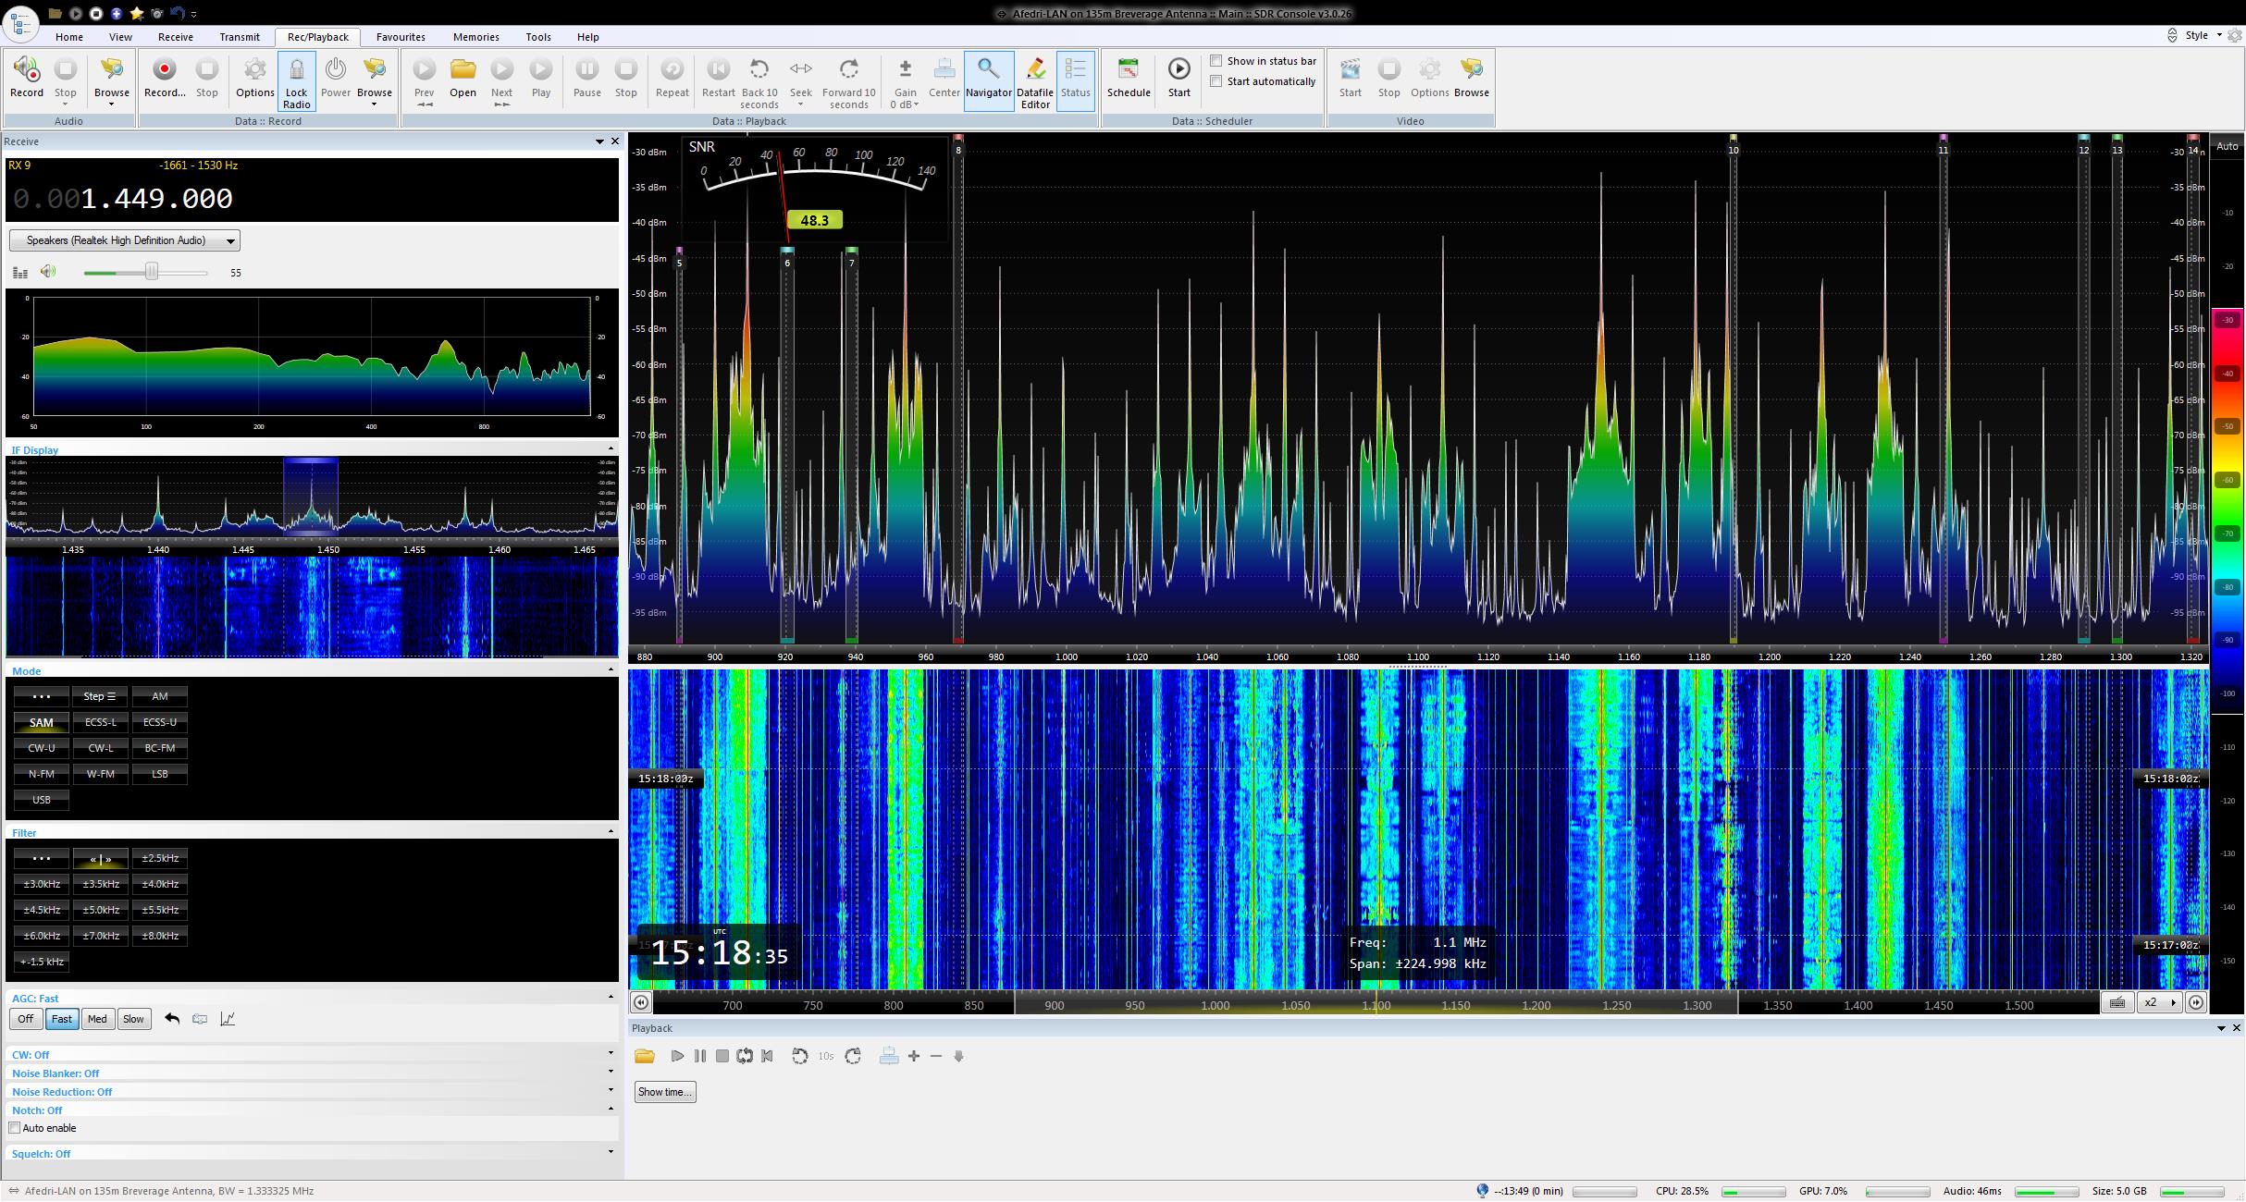Check the Start automatically option
The image size is (2246, 1202).
coord(1216,81)
